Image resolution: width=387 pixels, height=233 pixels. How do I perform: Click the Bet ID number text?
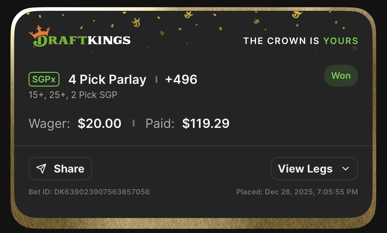(x=89, y=192)
